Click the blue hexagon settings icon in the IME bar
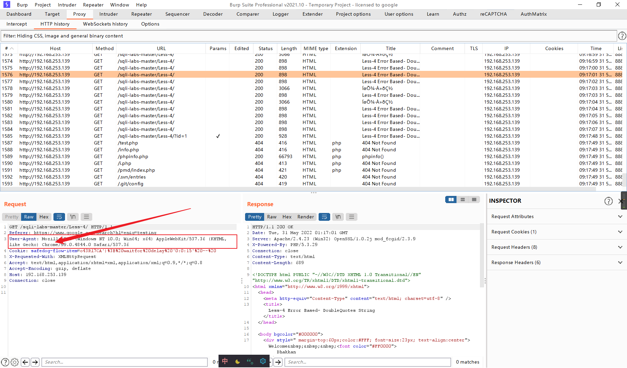Screen dimensions: 627x368 tap(263, 361)
